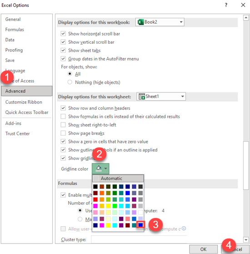The width and height of the screenshot is (250, 254).
Task: Select the white color swatch
Action: (x=140, y=212)
